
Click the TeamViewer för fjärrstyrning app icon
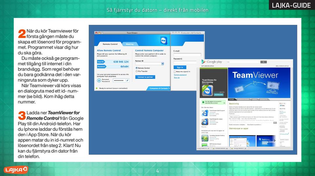[x=207, y=91]
